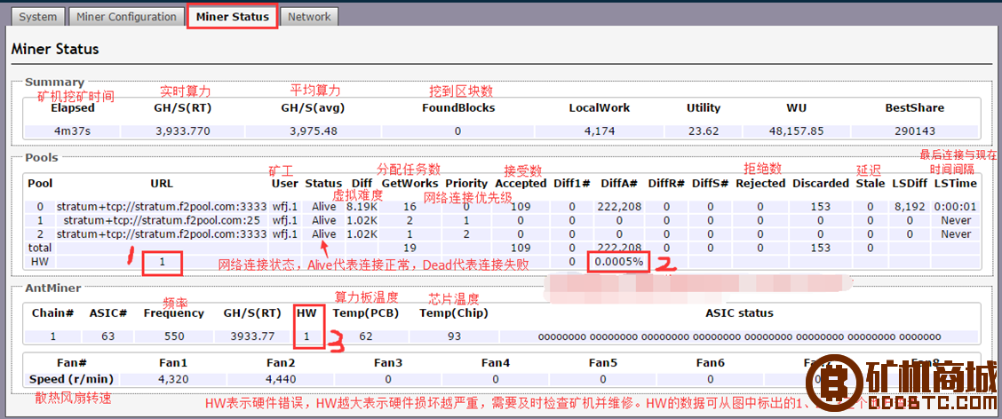The height and width of the screenshot is (419, 1002).
Task: Click the URL column header in Pools
Action: click(x=162, y=183)
